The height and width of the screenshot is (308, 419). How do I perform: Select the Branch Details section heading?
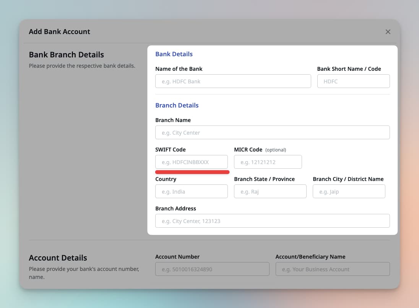point(177,105)
